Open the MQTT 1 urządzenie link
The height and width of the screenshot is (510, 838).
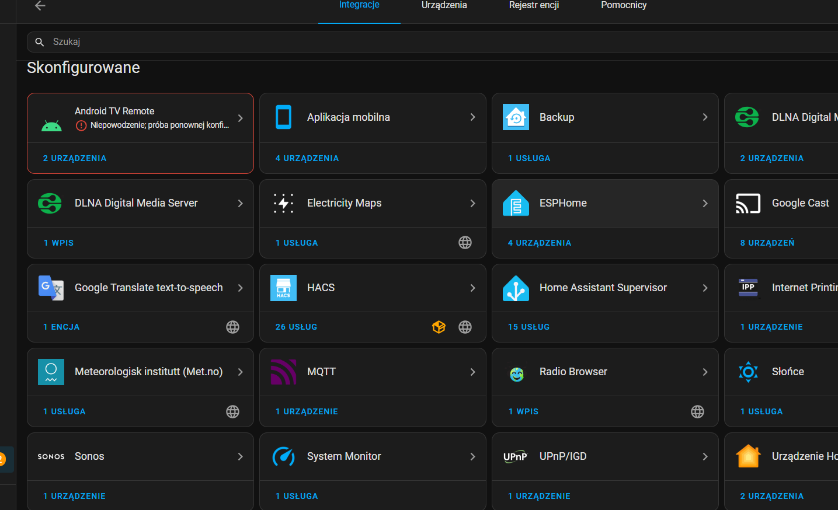[x=307, y=412]
